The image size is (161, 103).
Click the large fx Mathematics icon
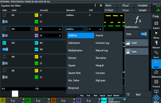[x=138, y=20]
